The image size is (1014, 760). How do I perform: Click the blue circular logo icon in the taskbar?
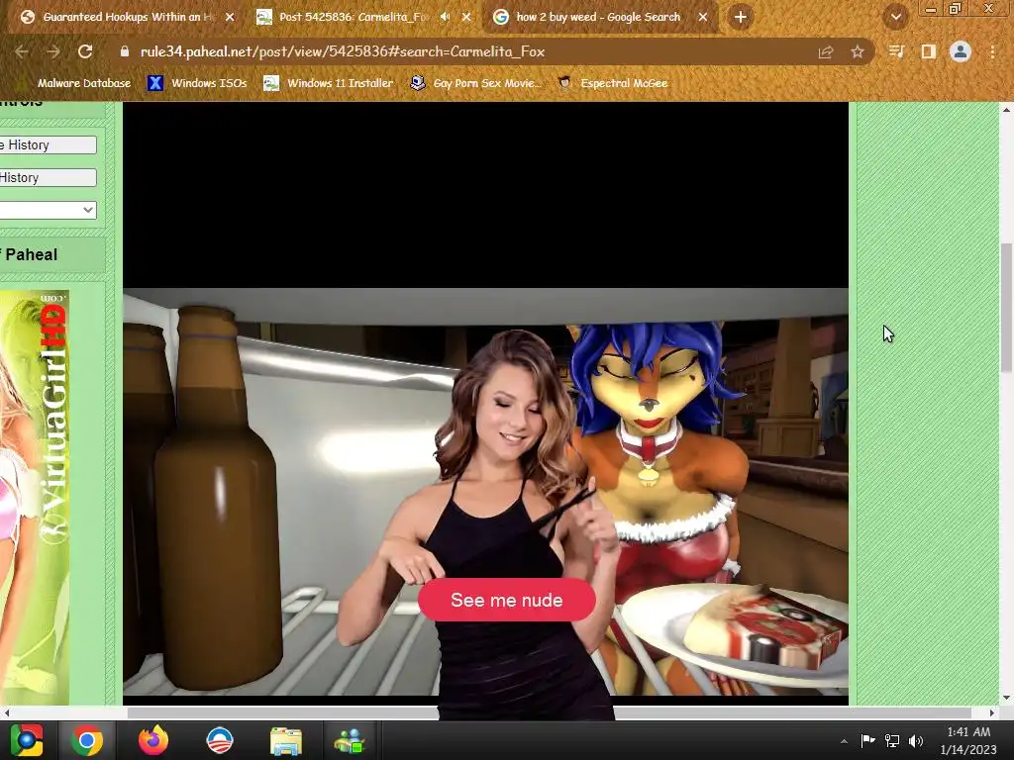point(219,740)
